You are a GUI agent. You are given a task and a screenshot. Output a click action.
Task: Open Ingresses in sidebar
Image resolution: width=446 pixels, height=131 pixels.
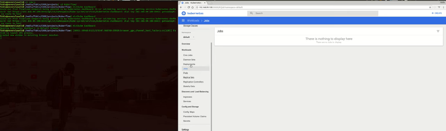(x=187, y=97)
